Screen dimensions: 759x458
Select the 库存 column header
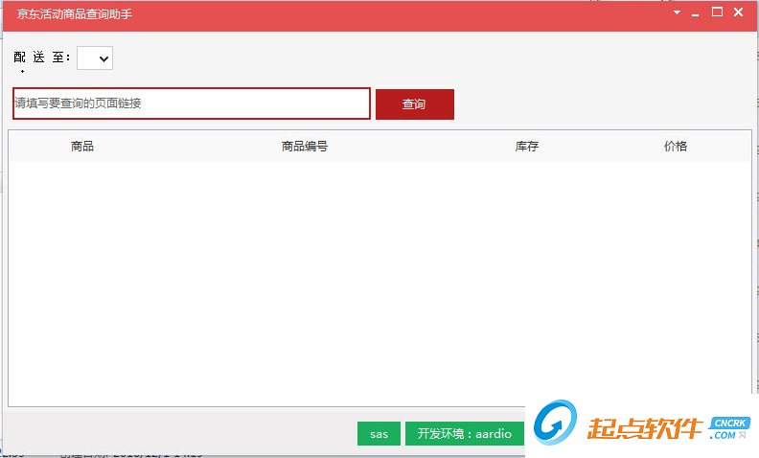pos(527,147)
